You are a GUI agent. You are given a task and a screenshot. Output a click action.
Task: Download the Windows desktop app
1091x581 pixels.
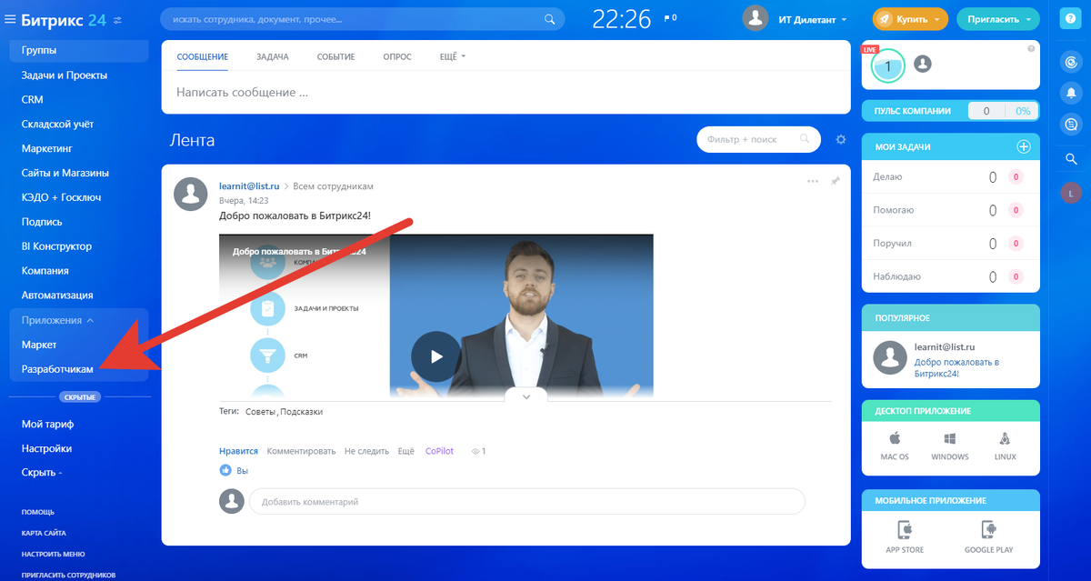pyautogui.click(x=949, y=446)
